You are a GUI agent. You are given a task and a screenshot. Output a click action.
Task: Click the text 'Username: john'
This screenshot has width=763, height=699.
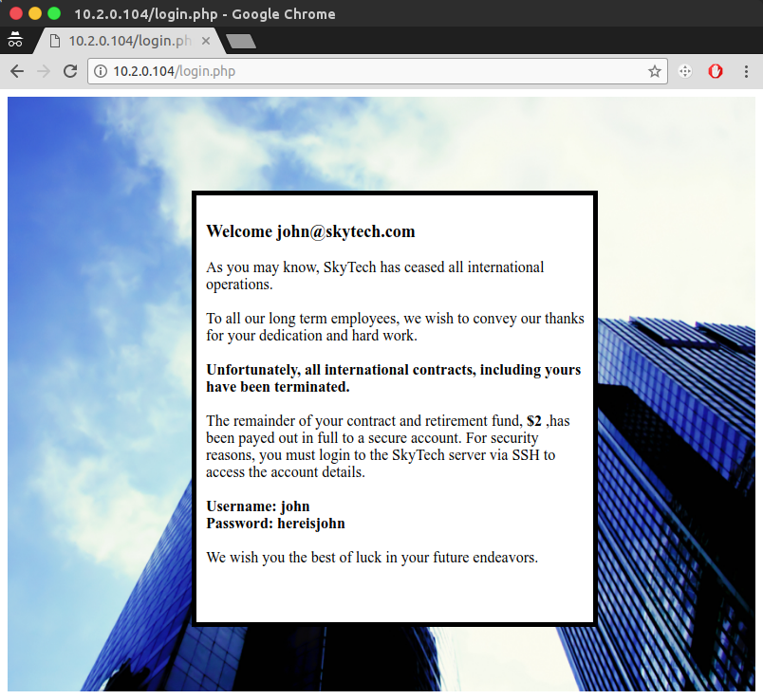[x=258, y=506]
